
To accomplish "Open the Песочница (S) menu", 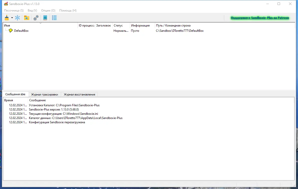I will tap(14, 10).
